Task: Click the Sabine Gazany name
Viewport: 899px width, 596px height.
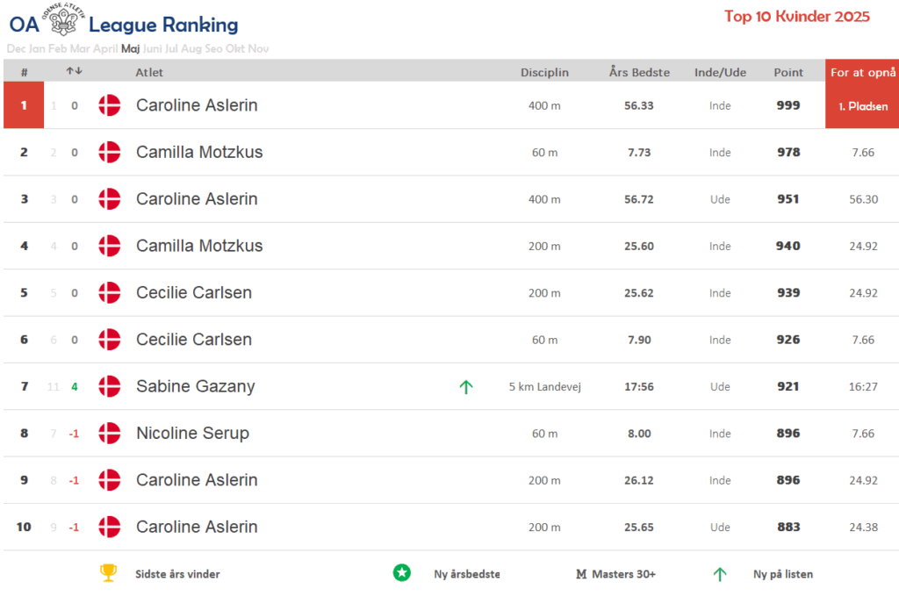Action: click(196, 387)
